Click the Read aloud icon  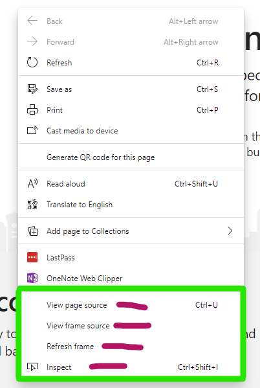pos(32,183)
